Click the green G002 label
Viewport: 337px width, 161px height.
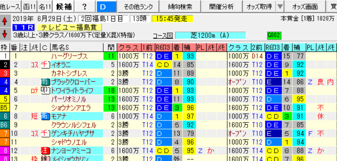click(x=274, y=35)
